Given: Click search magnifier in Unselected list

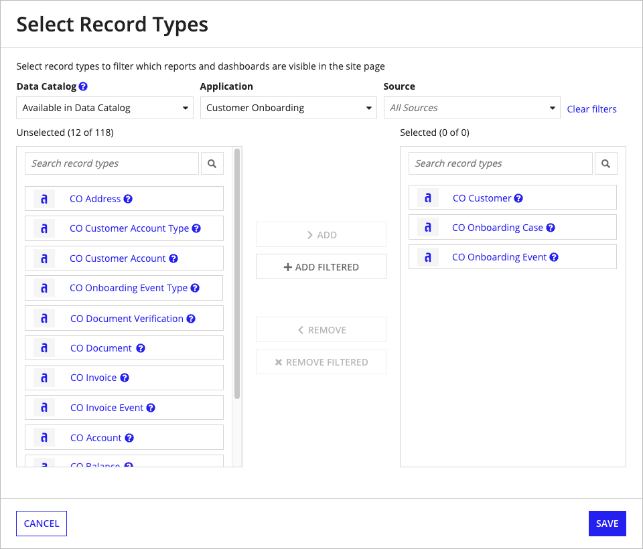Looking at the screenshot, I should pos(212,163).
